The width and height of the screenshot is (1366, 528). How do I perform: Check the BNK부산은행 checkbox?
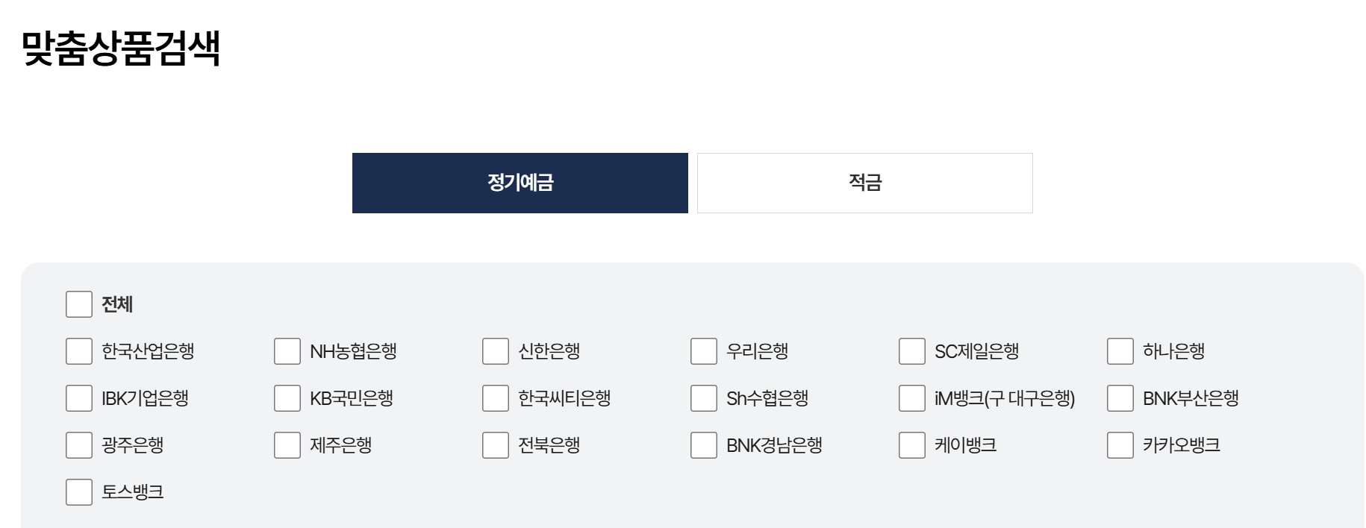(x=1119, y=398)
